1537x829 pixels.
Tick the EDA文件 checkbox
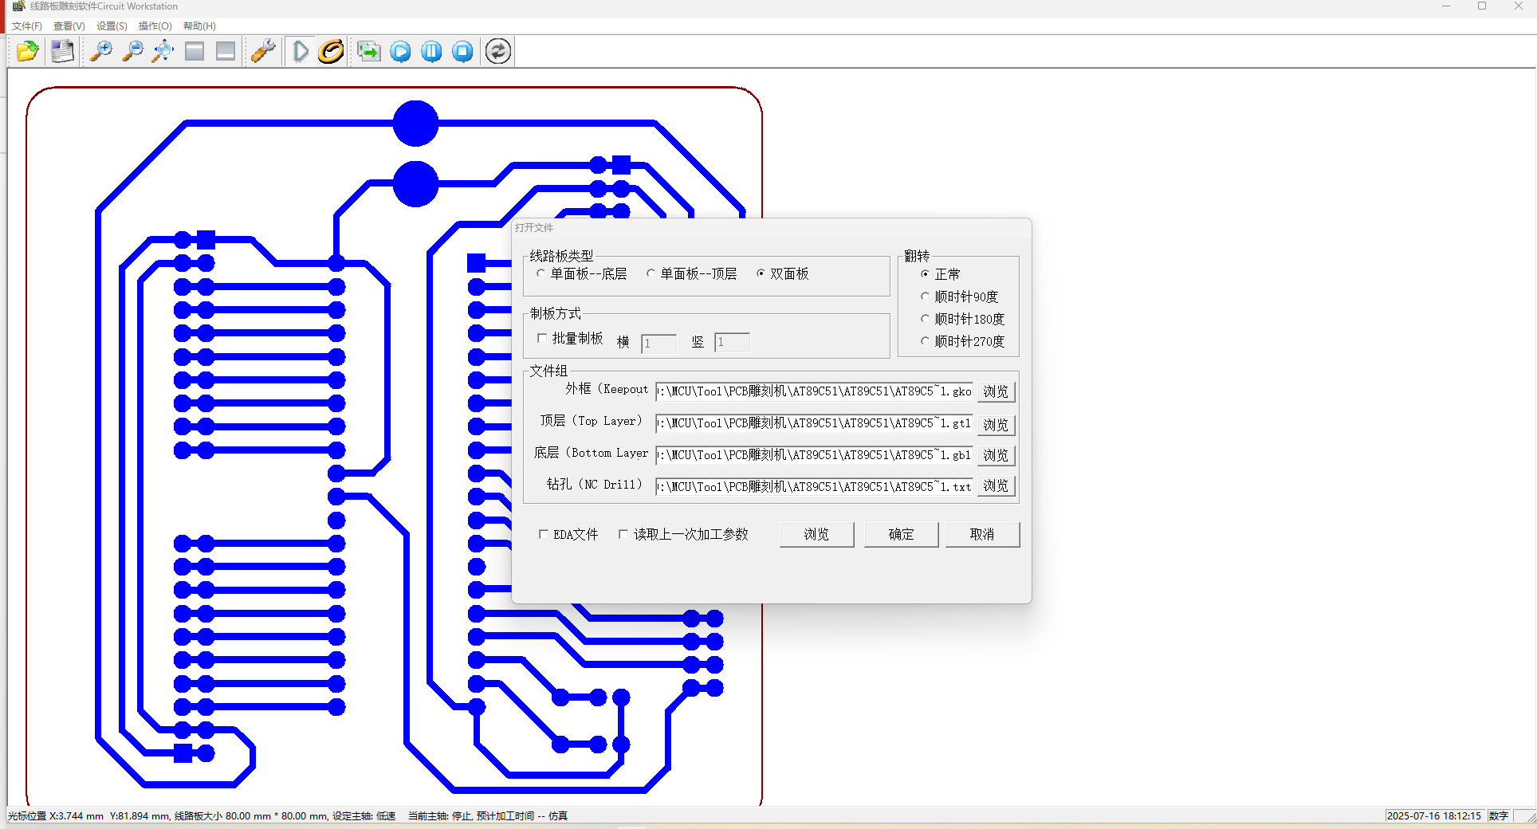(543, 534)
